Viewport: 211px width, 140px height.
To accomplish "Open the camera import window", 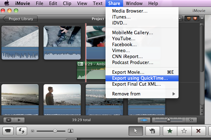I will (8, 131).
